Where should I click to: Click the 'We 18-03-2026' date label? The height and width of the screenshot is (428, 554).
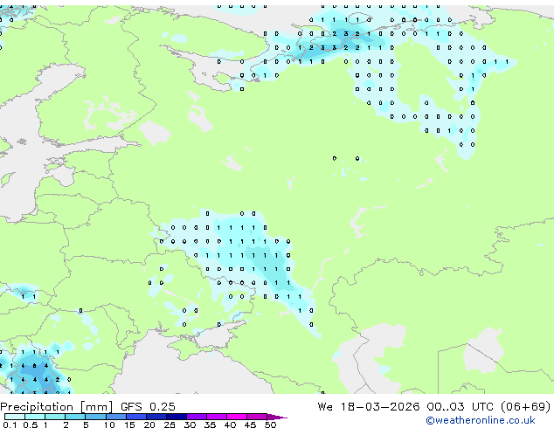point(369,406)
